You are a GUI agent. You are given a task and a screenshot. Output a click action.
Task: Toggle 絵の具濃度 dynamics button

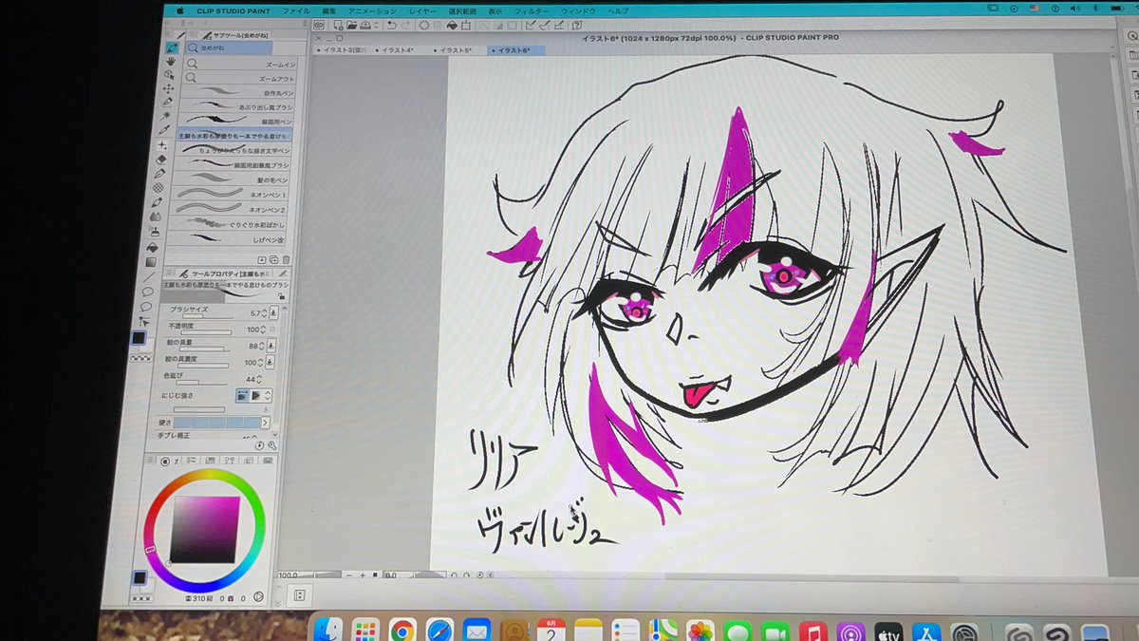pos(272,363)
